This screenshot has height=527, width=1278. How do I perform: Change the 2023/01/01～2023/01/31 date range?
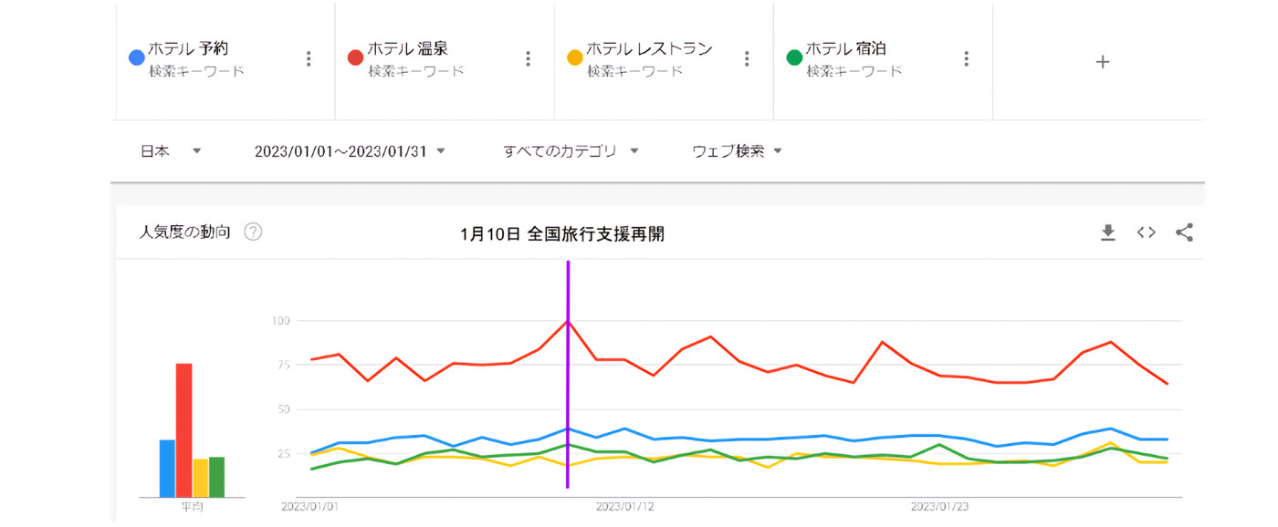(x=350, y=151)
